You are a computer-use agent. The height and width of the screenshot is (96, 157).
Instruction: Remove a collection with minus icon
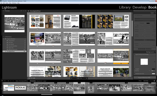point(24,37)
